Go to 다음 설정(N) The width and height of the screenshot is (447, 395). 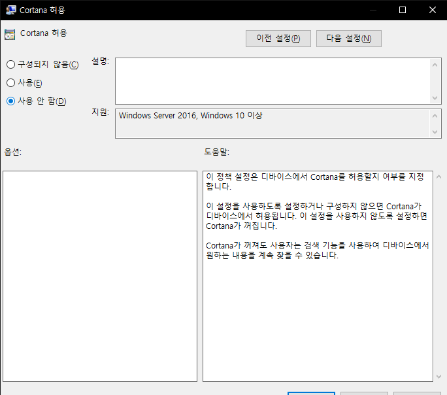pos(349,39)
